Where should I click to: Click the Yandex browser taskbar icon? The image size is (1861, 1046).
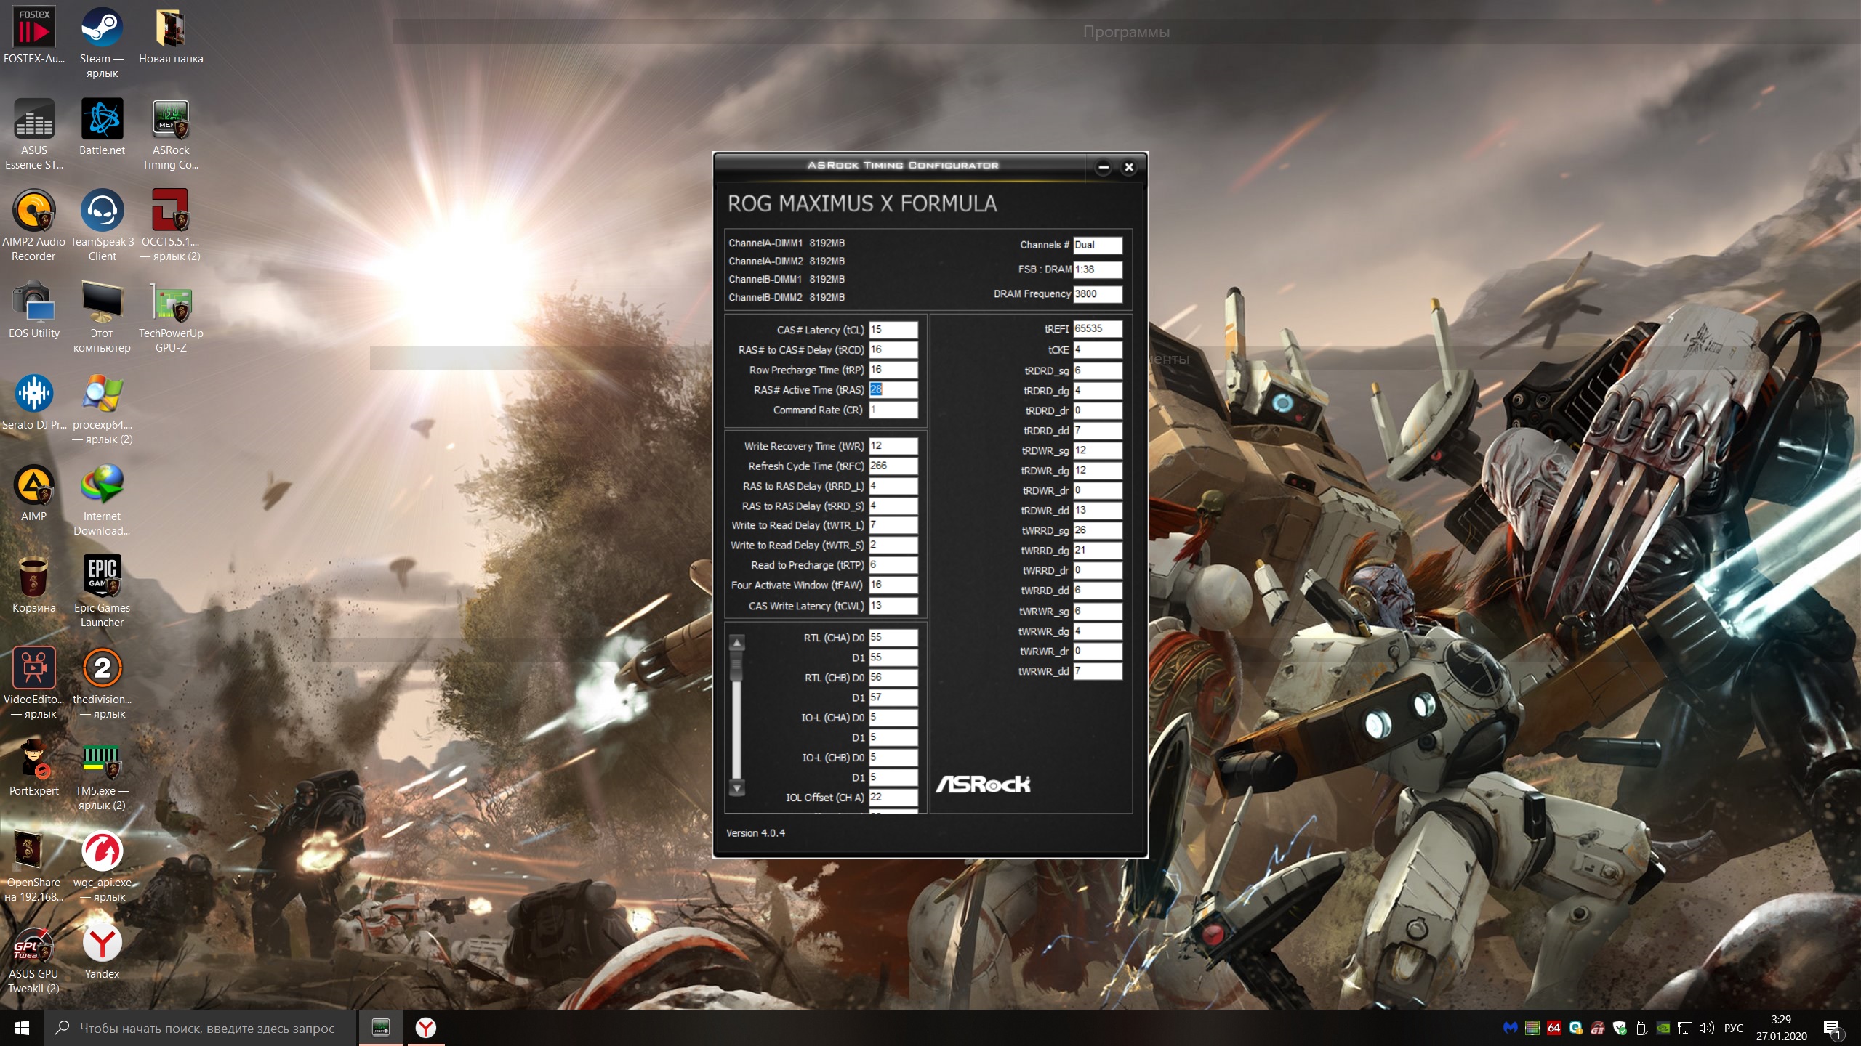point(425,1028)
